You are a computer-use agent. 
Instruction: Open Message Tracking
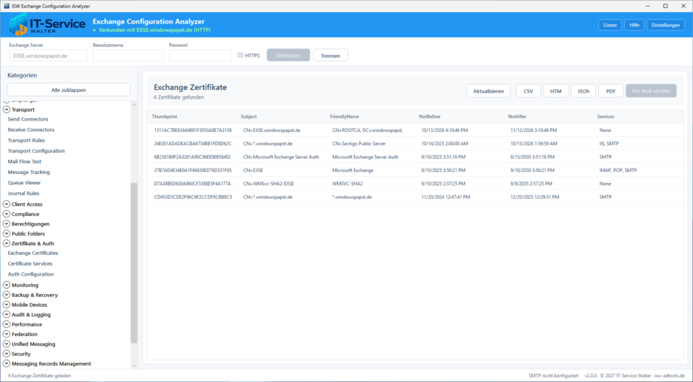28,172
